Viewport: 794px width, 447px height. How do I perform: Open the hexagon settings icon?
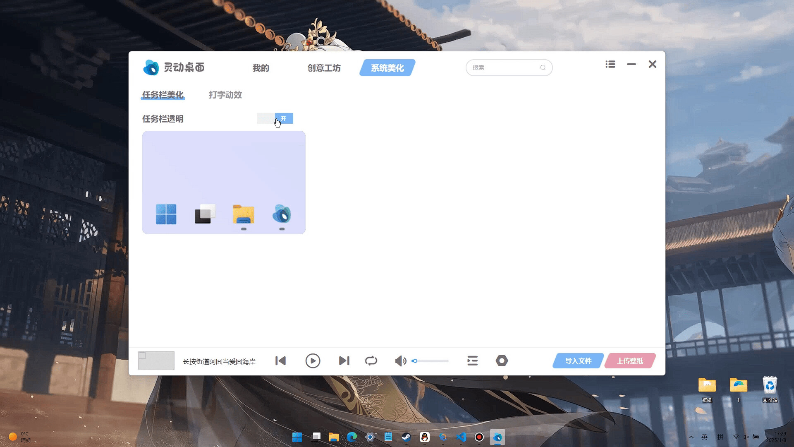502,361
